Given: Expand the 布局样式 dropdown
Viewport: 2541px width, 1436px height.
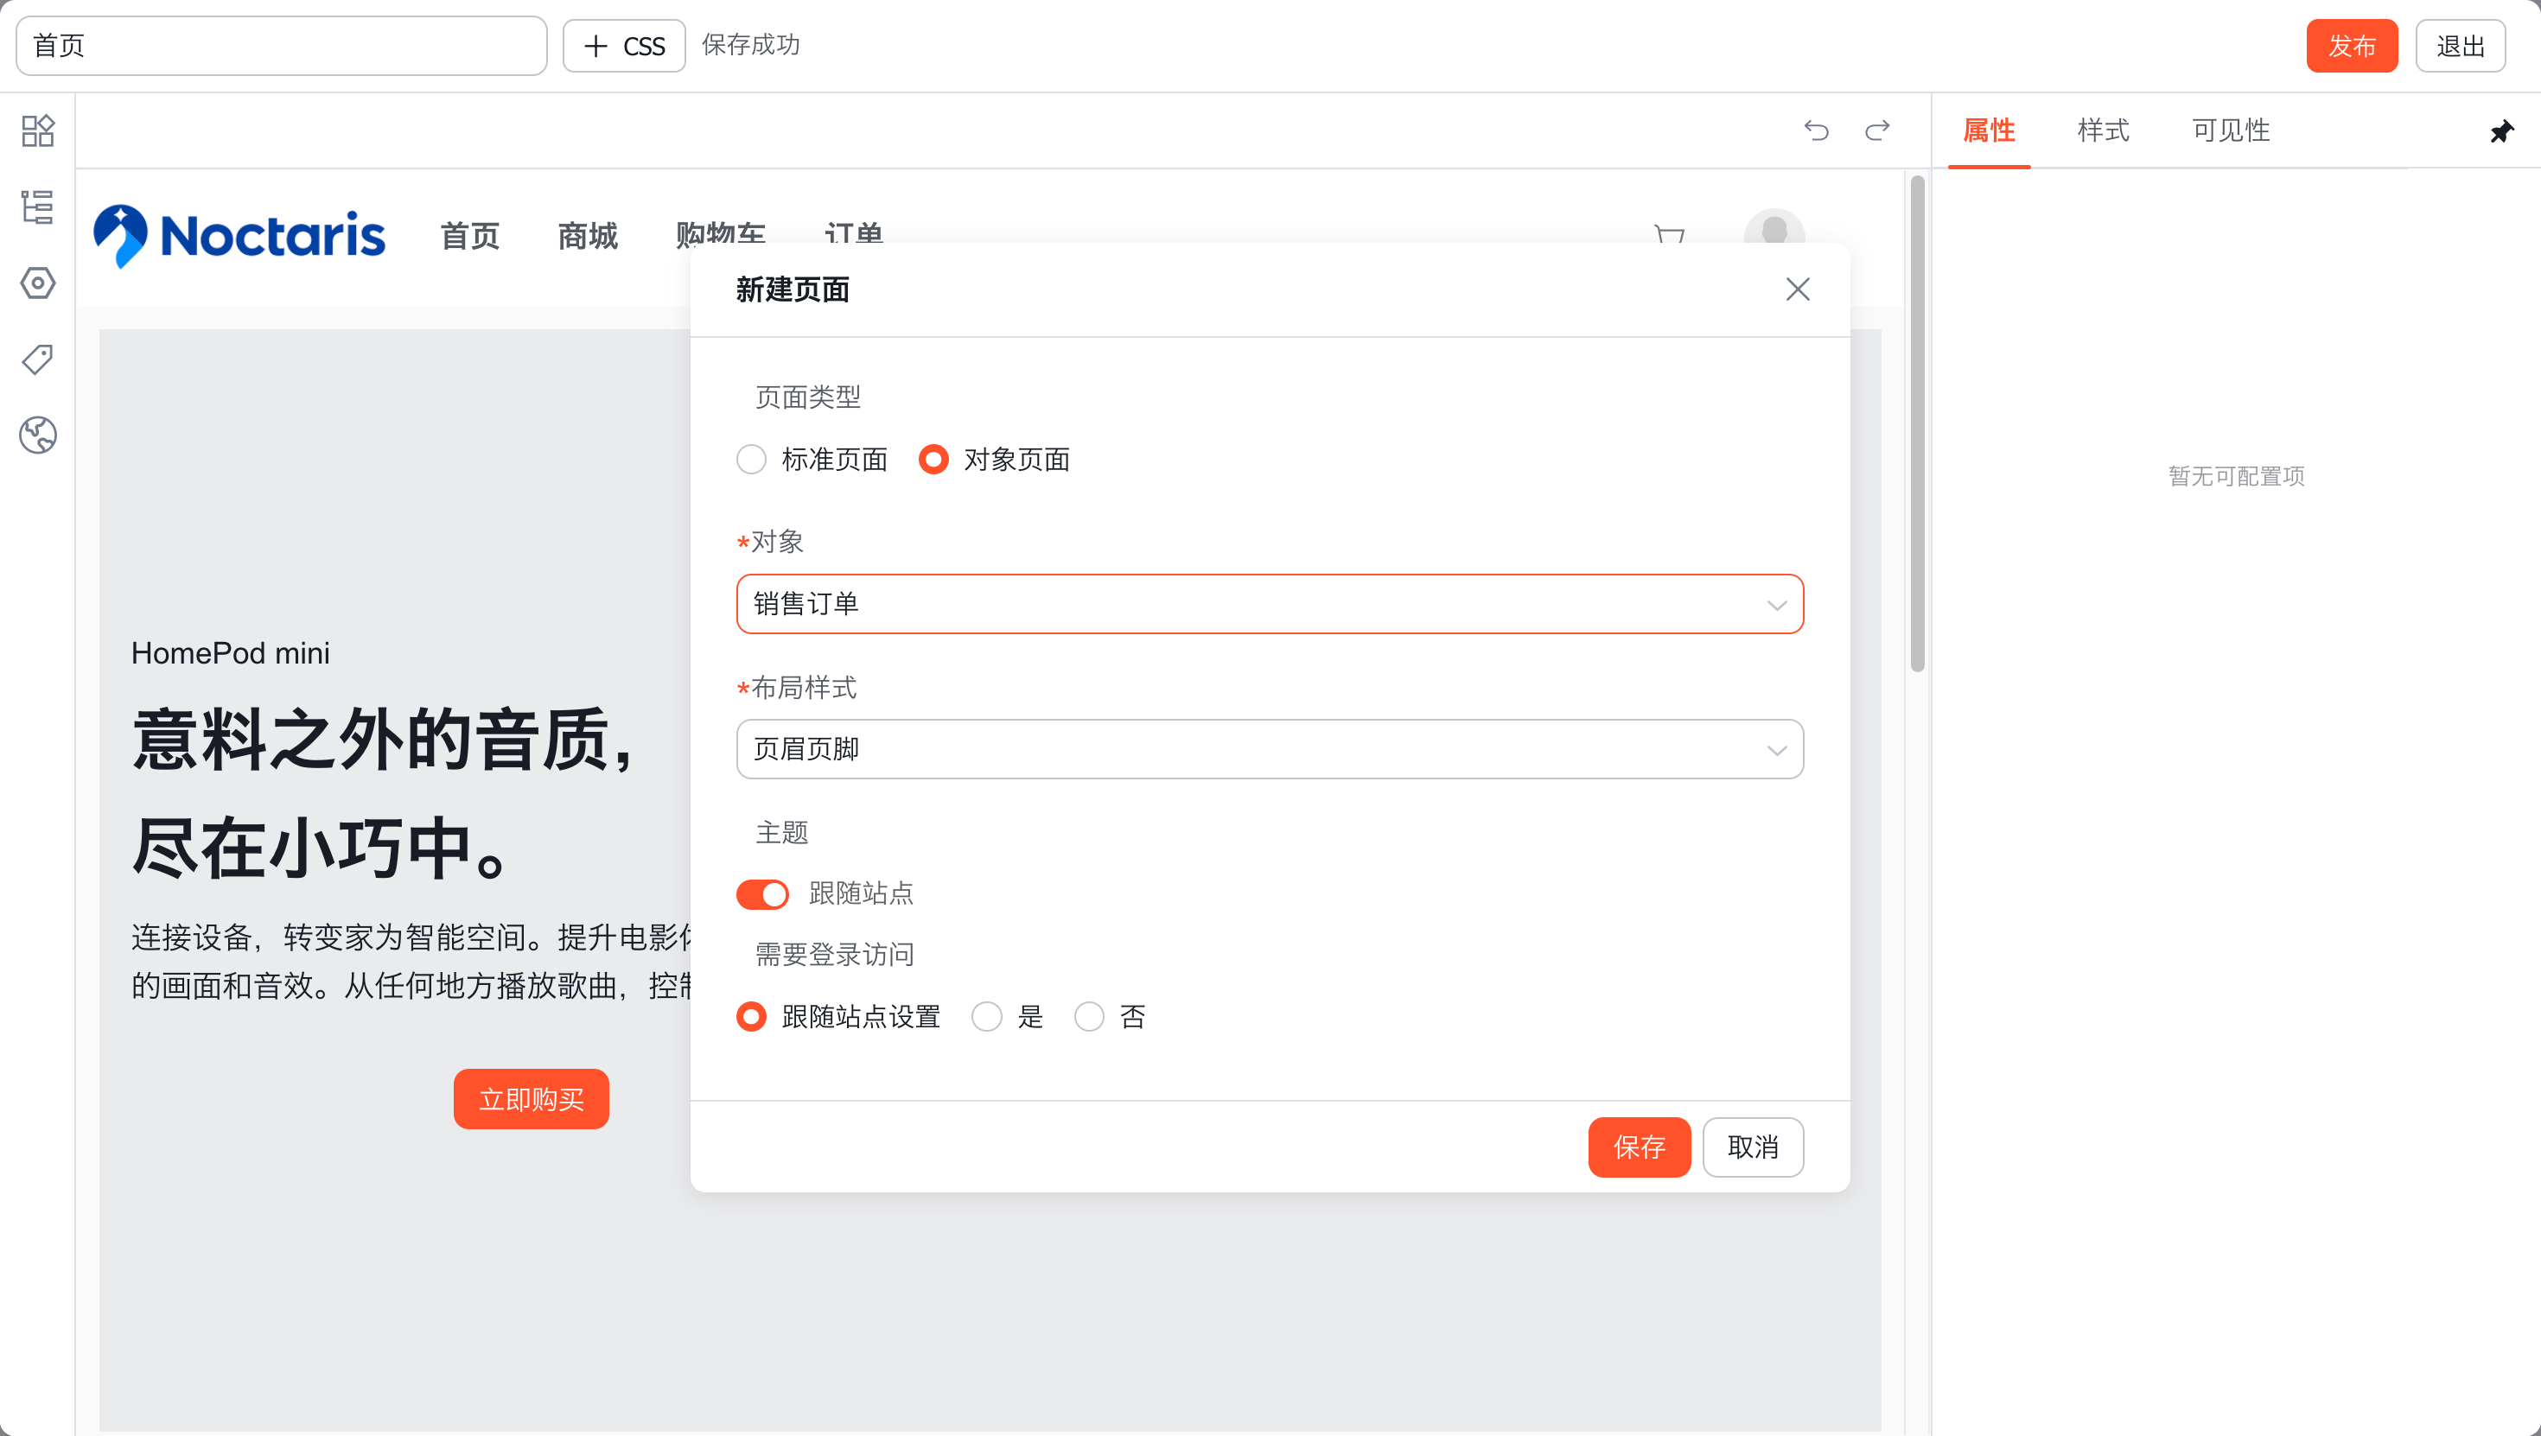Looking at the screenshot, I should coord(1270,750).
